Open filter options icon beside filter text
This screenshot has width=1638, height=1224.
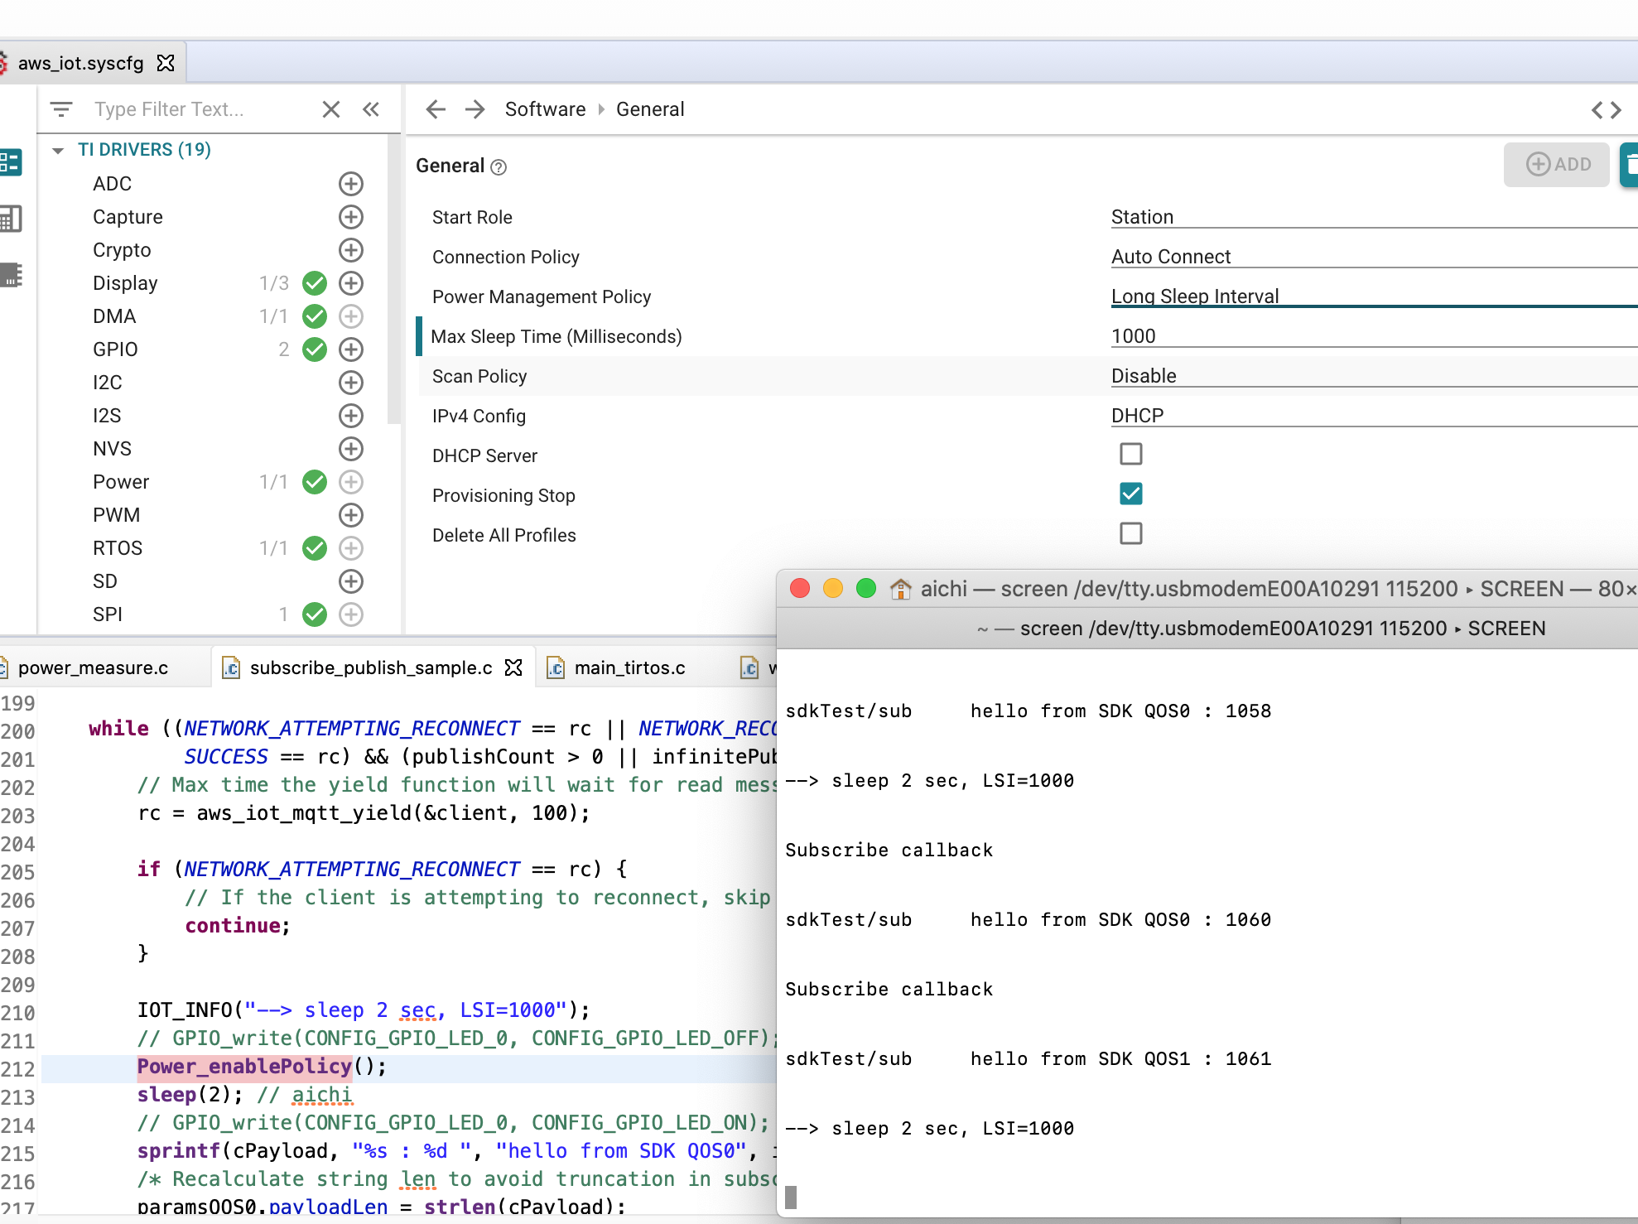pos(61,109)
